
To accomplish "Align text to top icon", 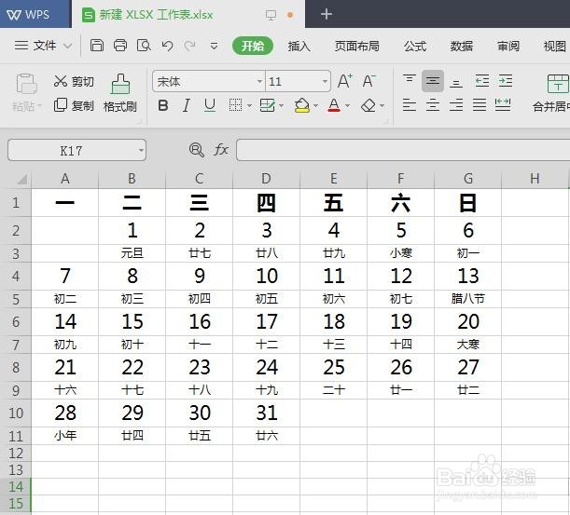I will pyautogui.click(x=410, y=81).
